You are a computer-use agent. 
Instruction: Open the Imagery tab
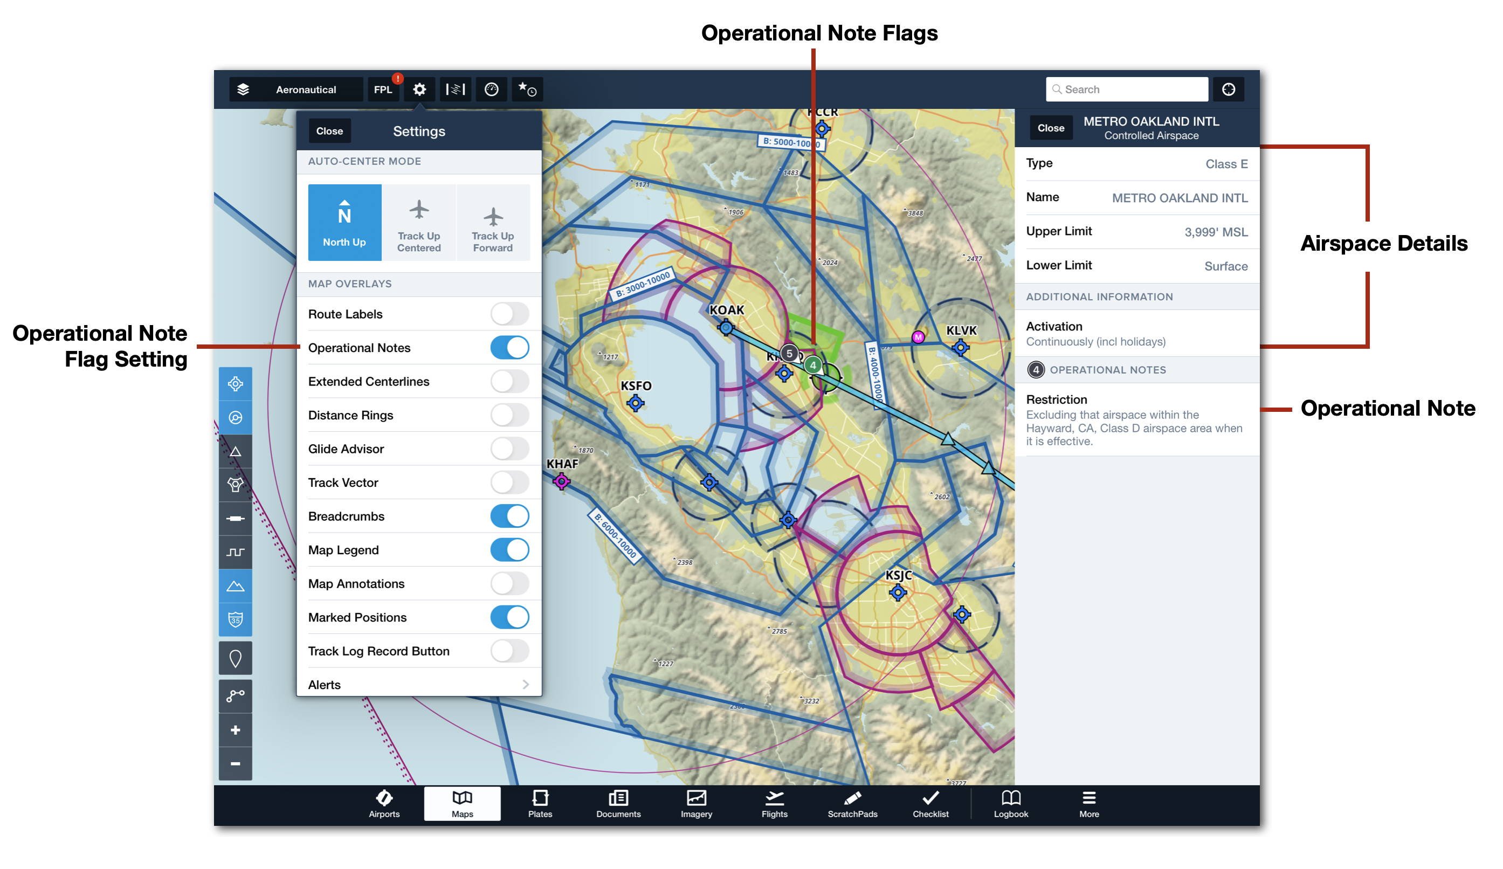pos(697,804)
